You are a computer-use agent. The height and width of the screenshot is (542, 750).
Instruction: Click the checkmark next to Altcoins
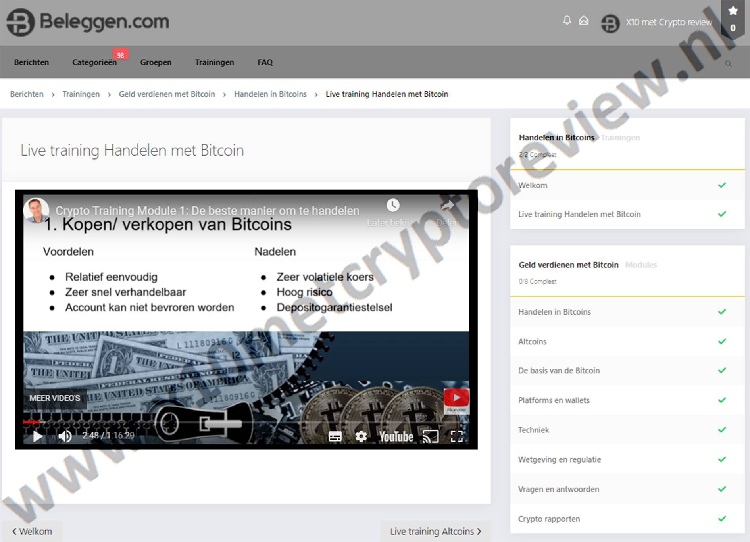722,342
